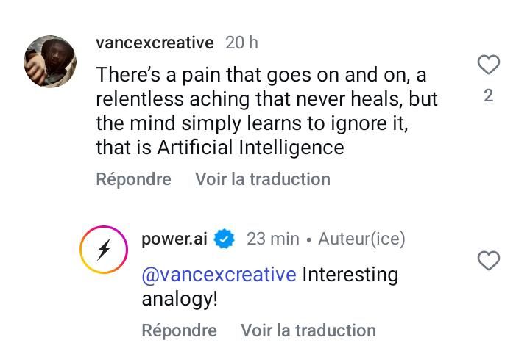Viewport: 530px width, 354px height.
Task: Open the power.ai username link
Action: (174, 239)
